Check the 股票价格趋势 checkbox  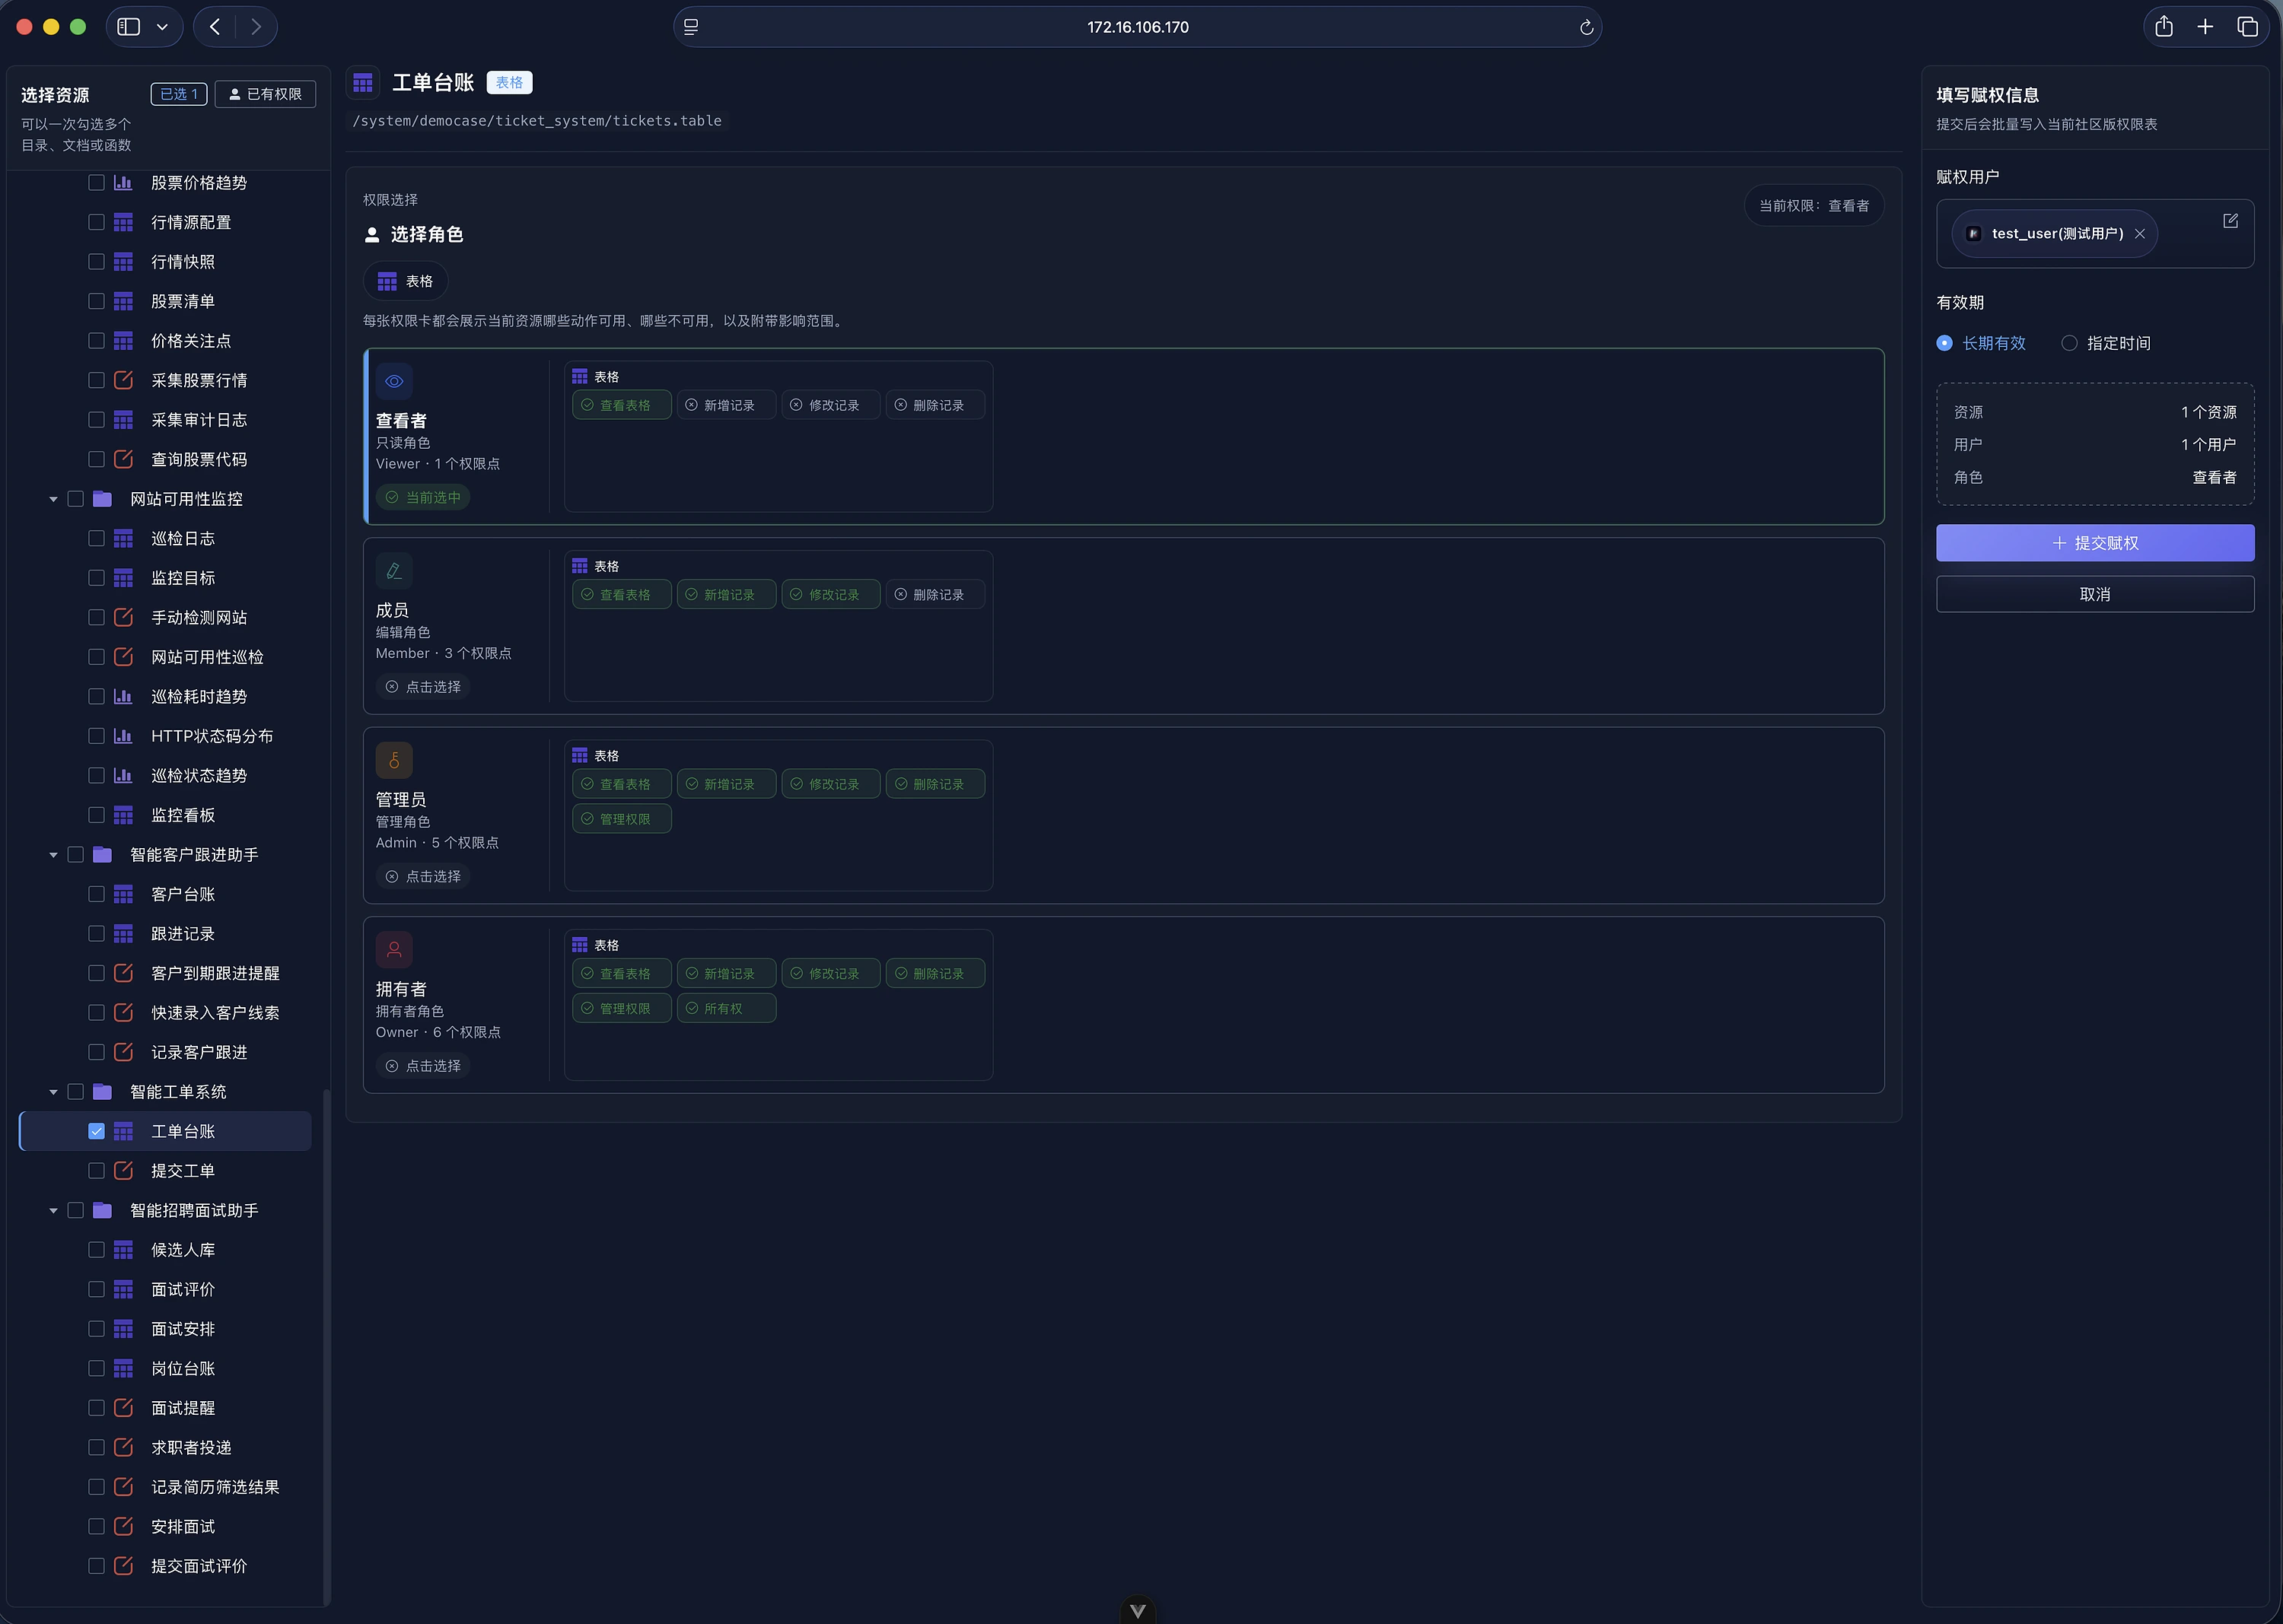(96, 182)
